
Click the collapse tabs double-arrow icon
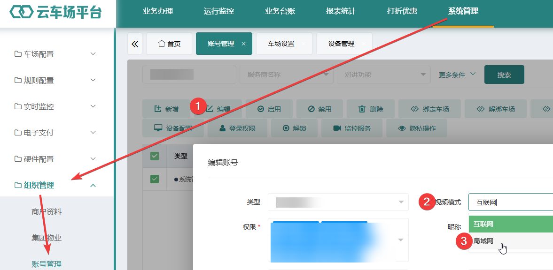135,44
